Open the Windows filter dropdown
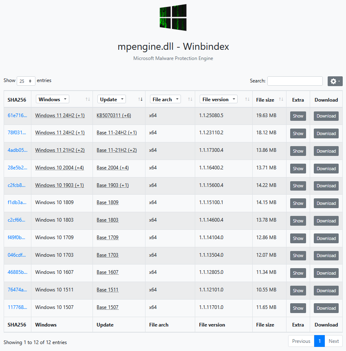Image resolution: width=346 pixels, height=351 pixels. click(x=53, y=99)
